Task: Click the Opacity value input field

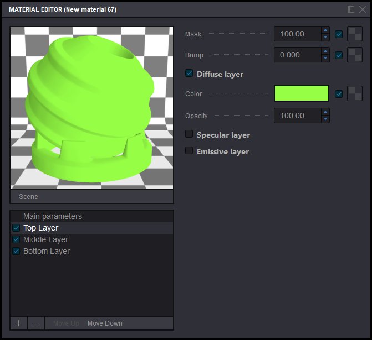Action: pos(297,116)
